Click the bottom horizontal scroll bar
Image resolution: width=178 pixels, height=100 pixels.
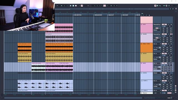click(73, 98)
